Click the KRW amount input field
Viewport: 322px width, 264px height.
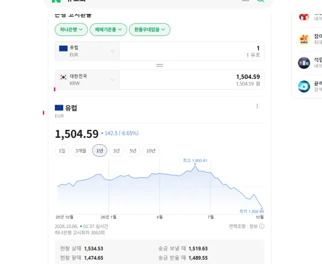[192, 79]
